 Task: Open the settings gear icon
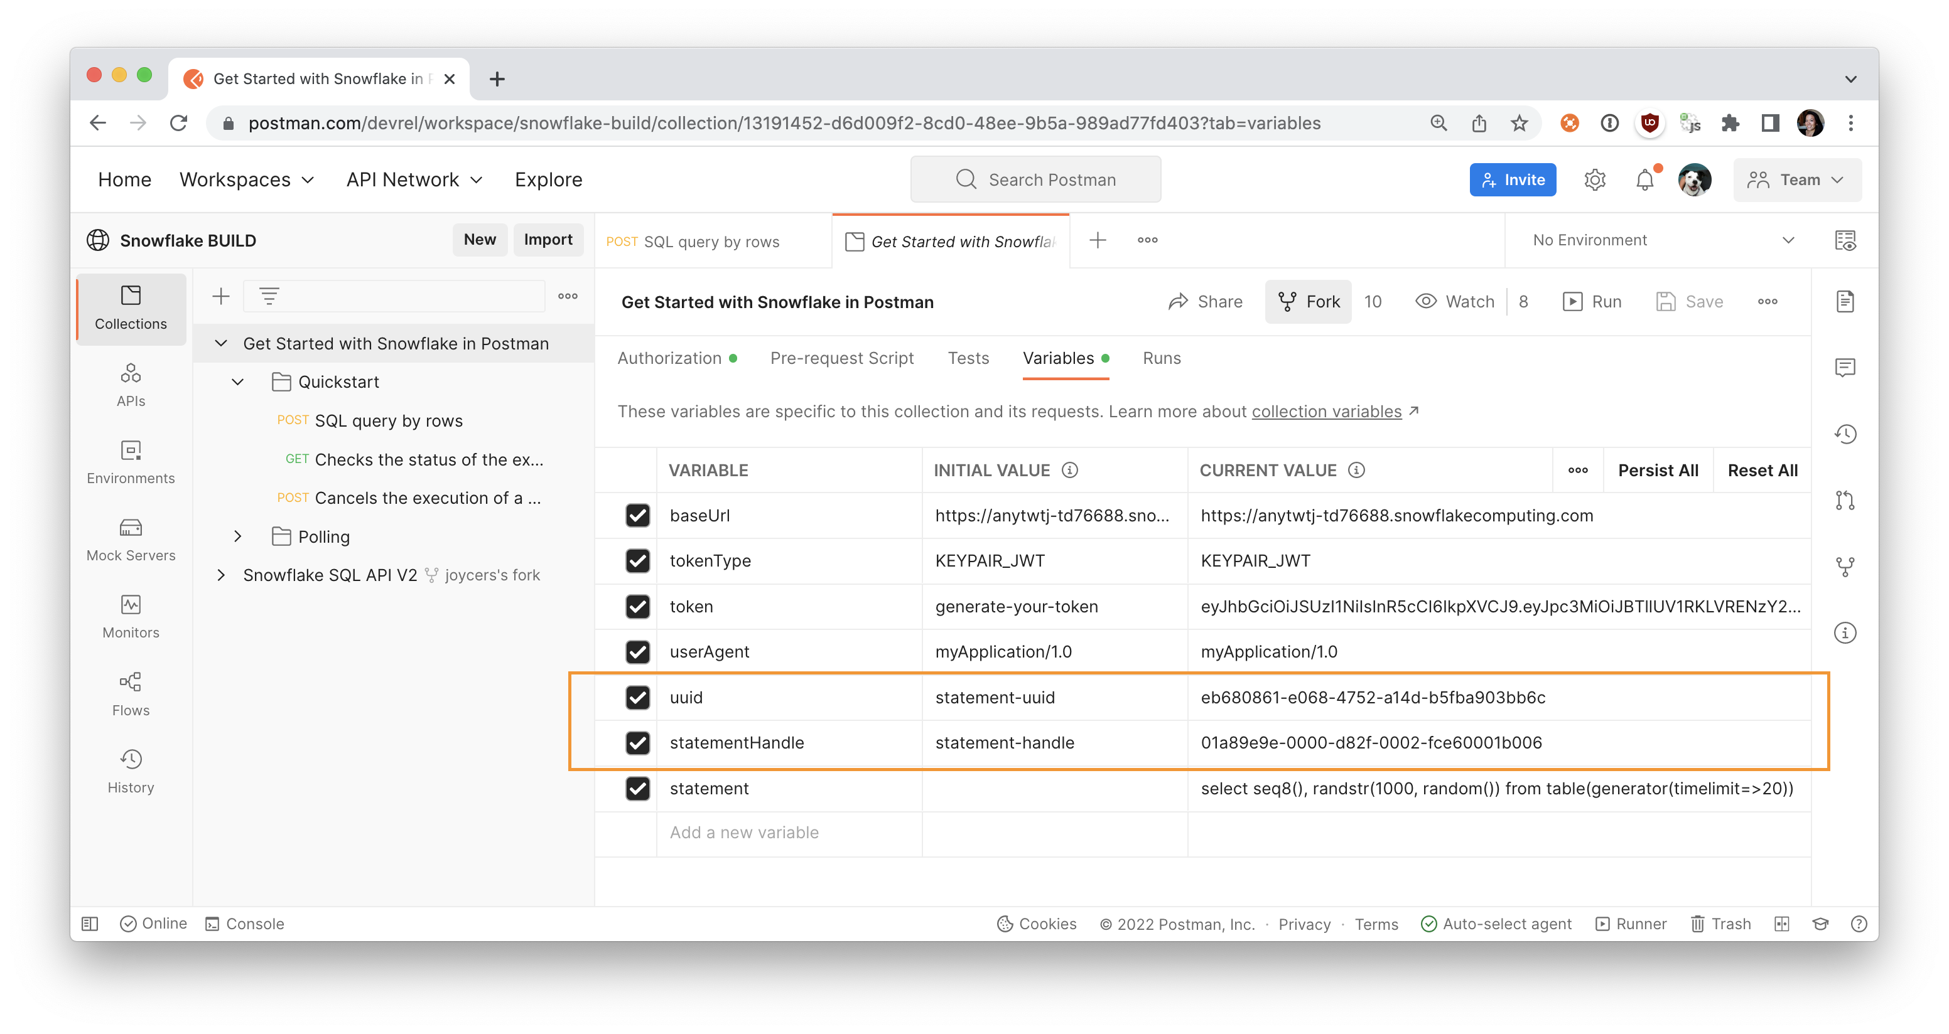click(1594, 180)
